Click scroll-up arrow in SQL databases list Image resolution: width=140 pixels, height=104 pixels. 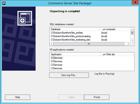(132, 29)
